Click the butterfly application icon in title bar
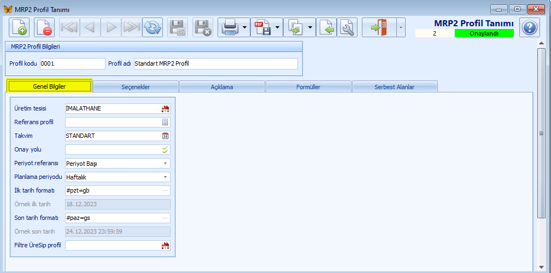The width and height of the screenshot is (551, 273). tap(8, 9)
